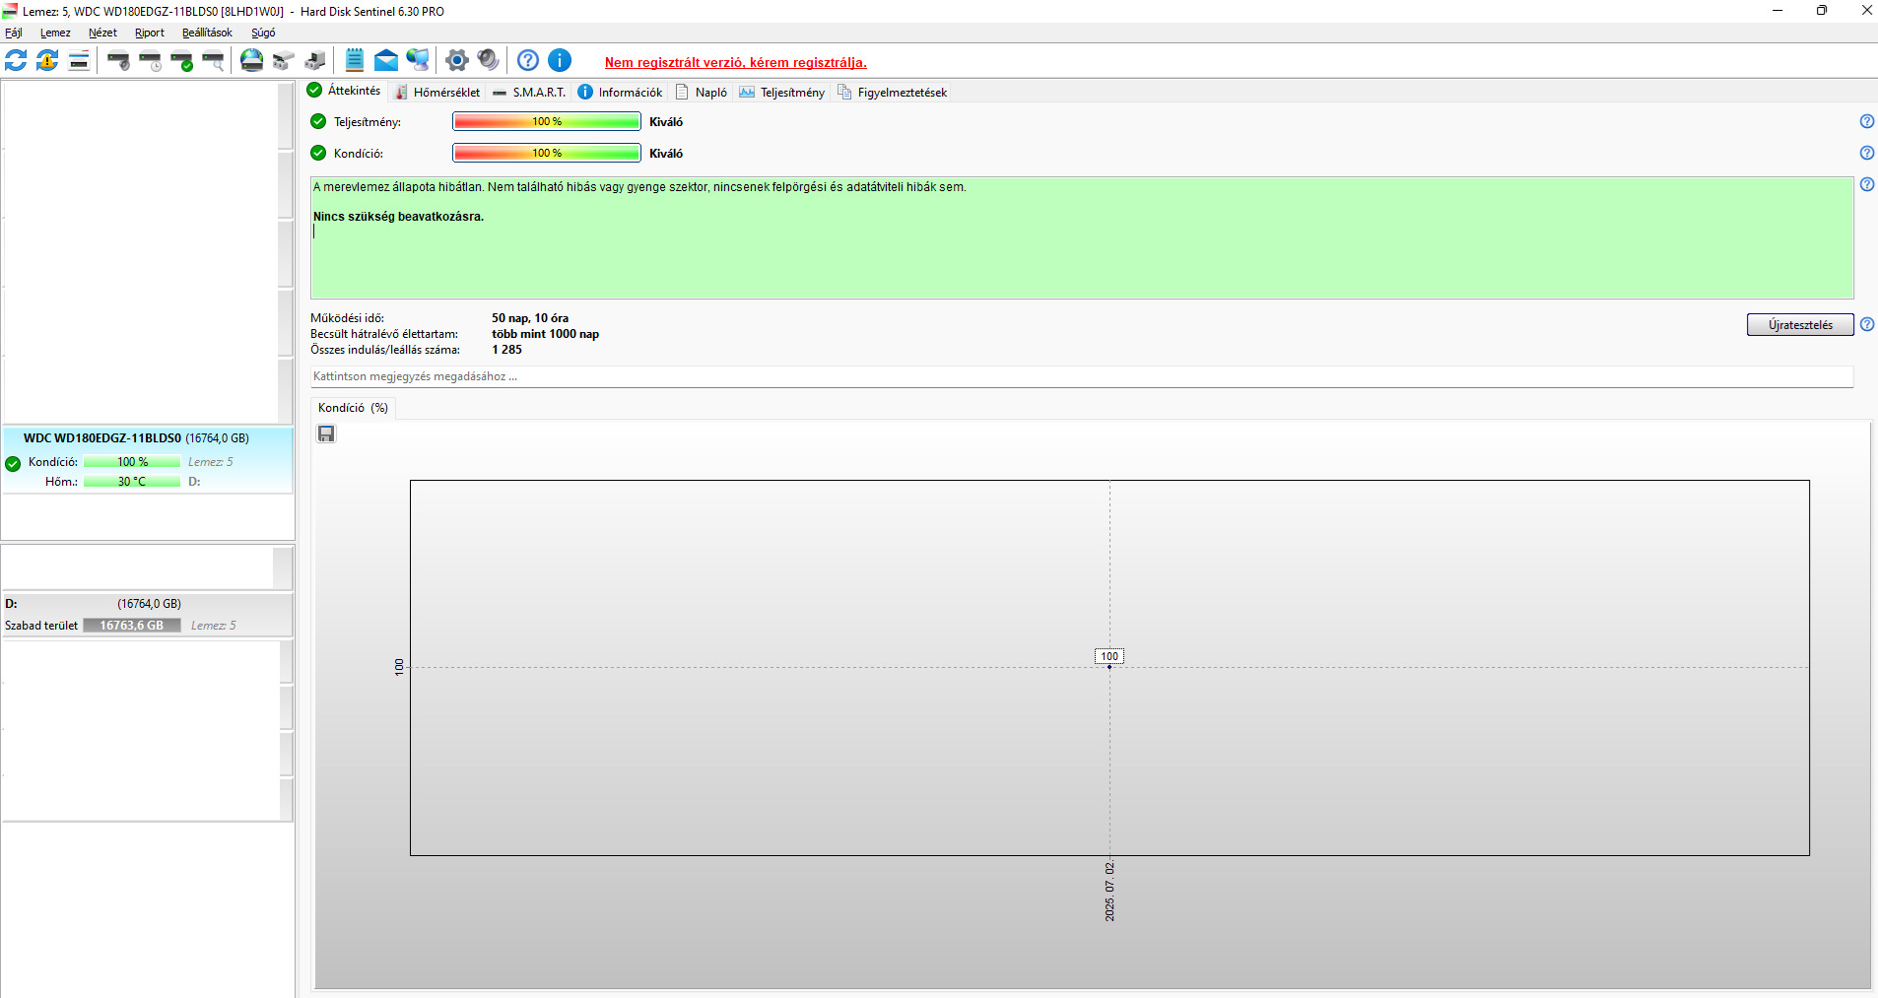The height and width of the screenshot is (998, 1878).
Task: Click the 16763,6 GB free space bar
Action: coord(132,626)
